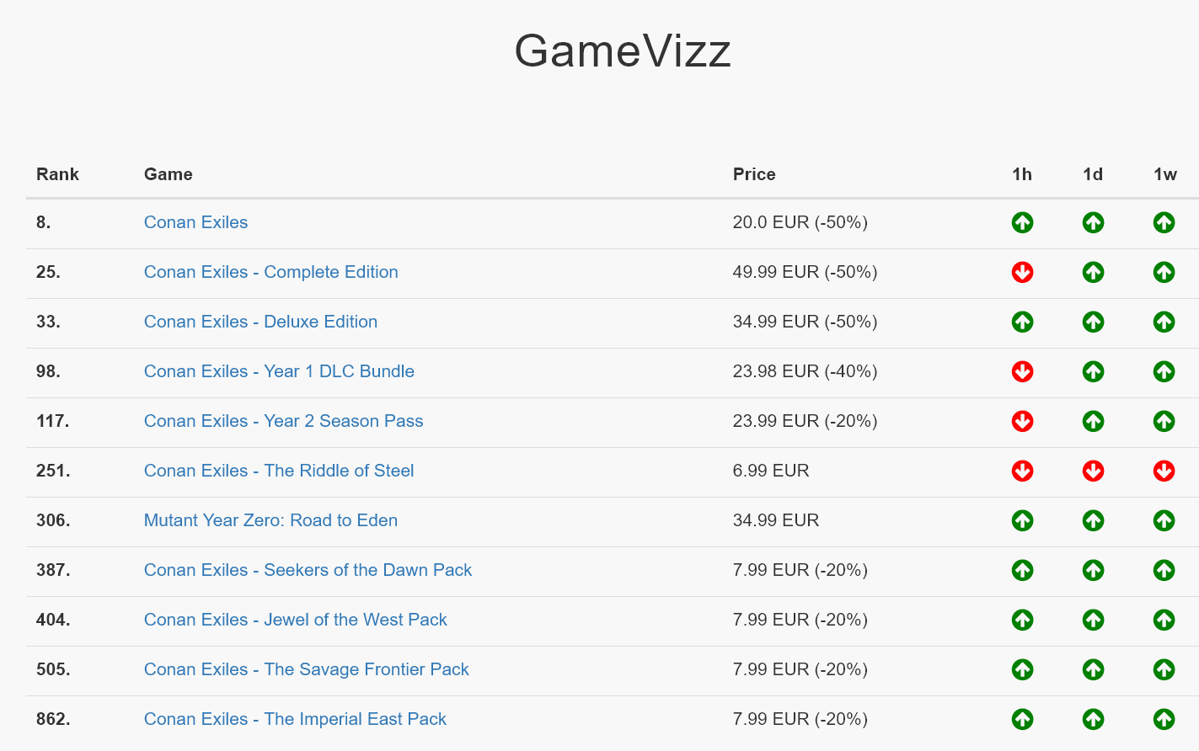
Task: Click the Rank column header
Action: [x=57, y=174]
